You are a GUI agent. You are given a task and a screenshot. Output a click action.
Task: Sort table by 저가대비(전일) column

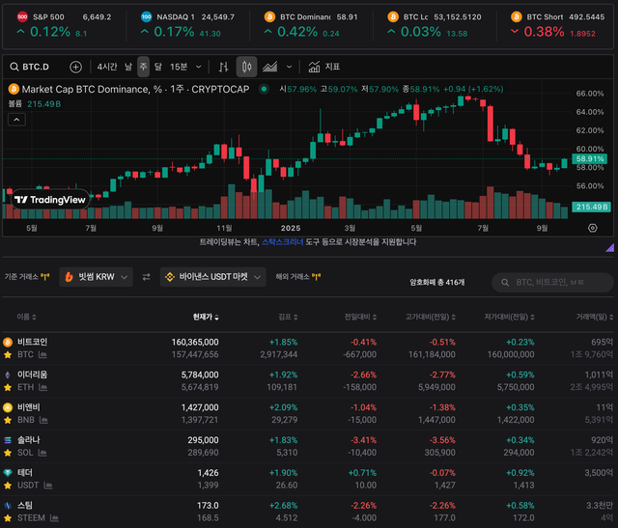(509, 318)
